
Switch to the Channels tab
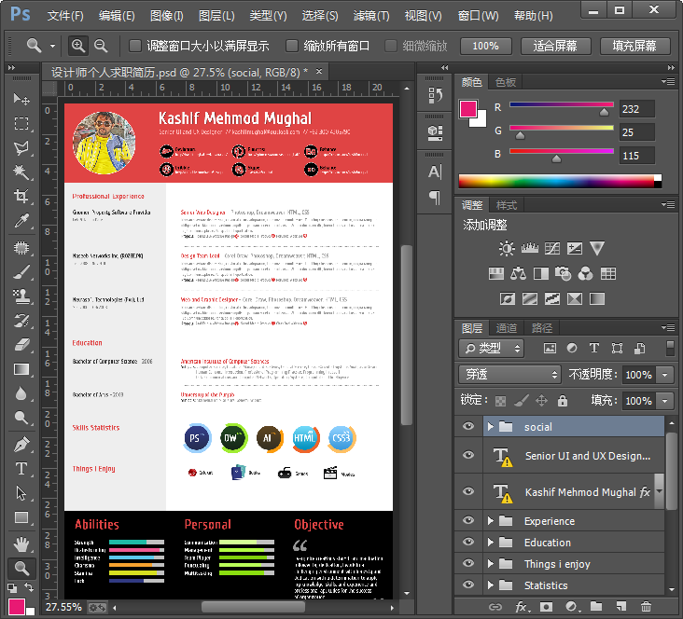[507, 328]
